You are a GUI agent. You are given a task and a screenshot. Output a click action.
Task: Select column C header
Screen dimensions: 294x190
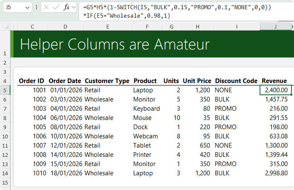pos(32,27)
